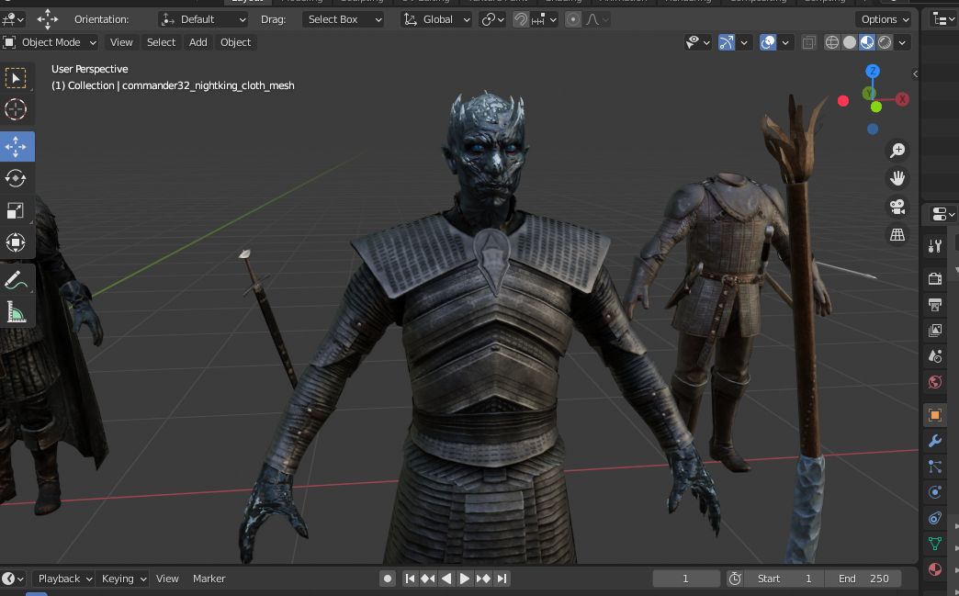
Task: Open the Output properties tab
Action: 935,304
